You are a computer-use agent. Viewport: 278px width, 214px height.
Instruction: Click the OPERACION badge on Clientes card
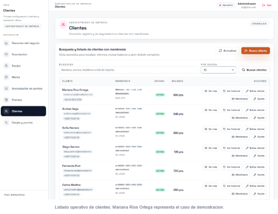pyautogui.click(x=259, y=24)
